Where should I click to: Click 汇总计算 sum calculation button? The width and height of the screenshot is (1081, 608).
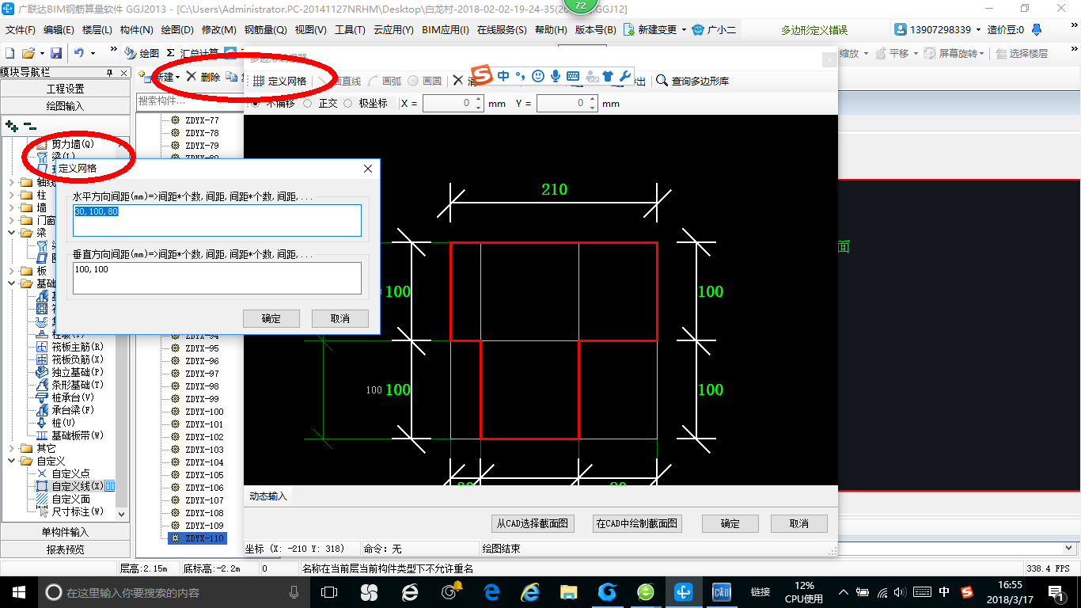pos(192,53)
